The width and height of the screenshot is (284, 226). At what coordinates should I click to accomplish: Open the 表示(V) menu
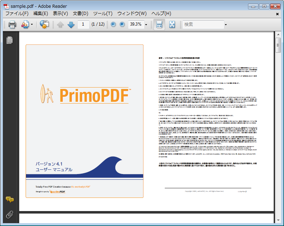click(60, 14)
